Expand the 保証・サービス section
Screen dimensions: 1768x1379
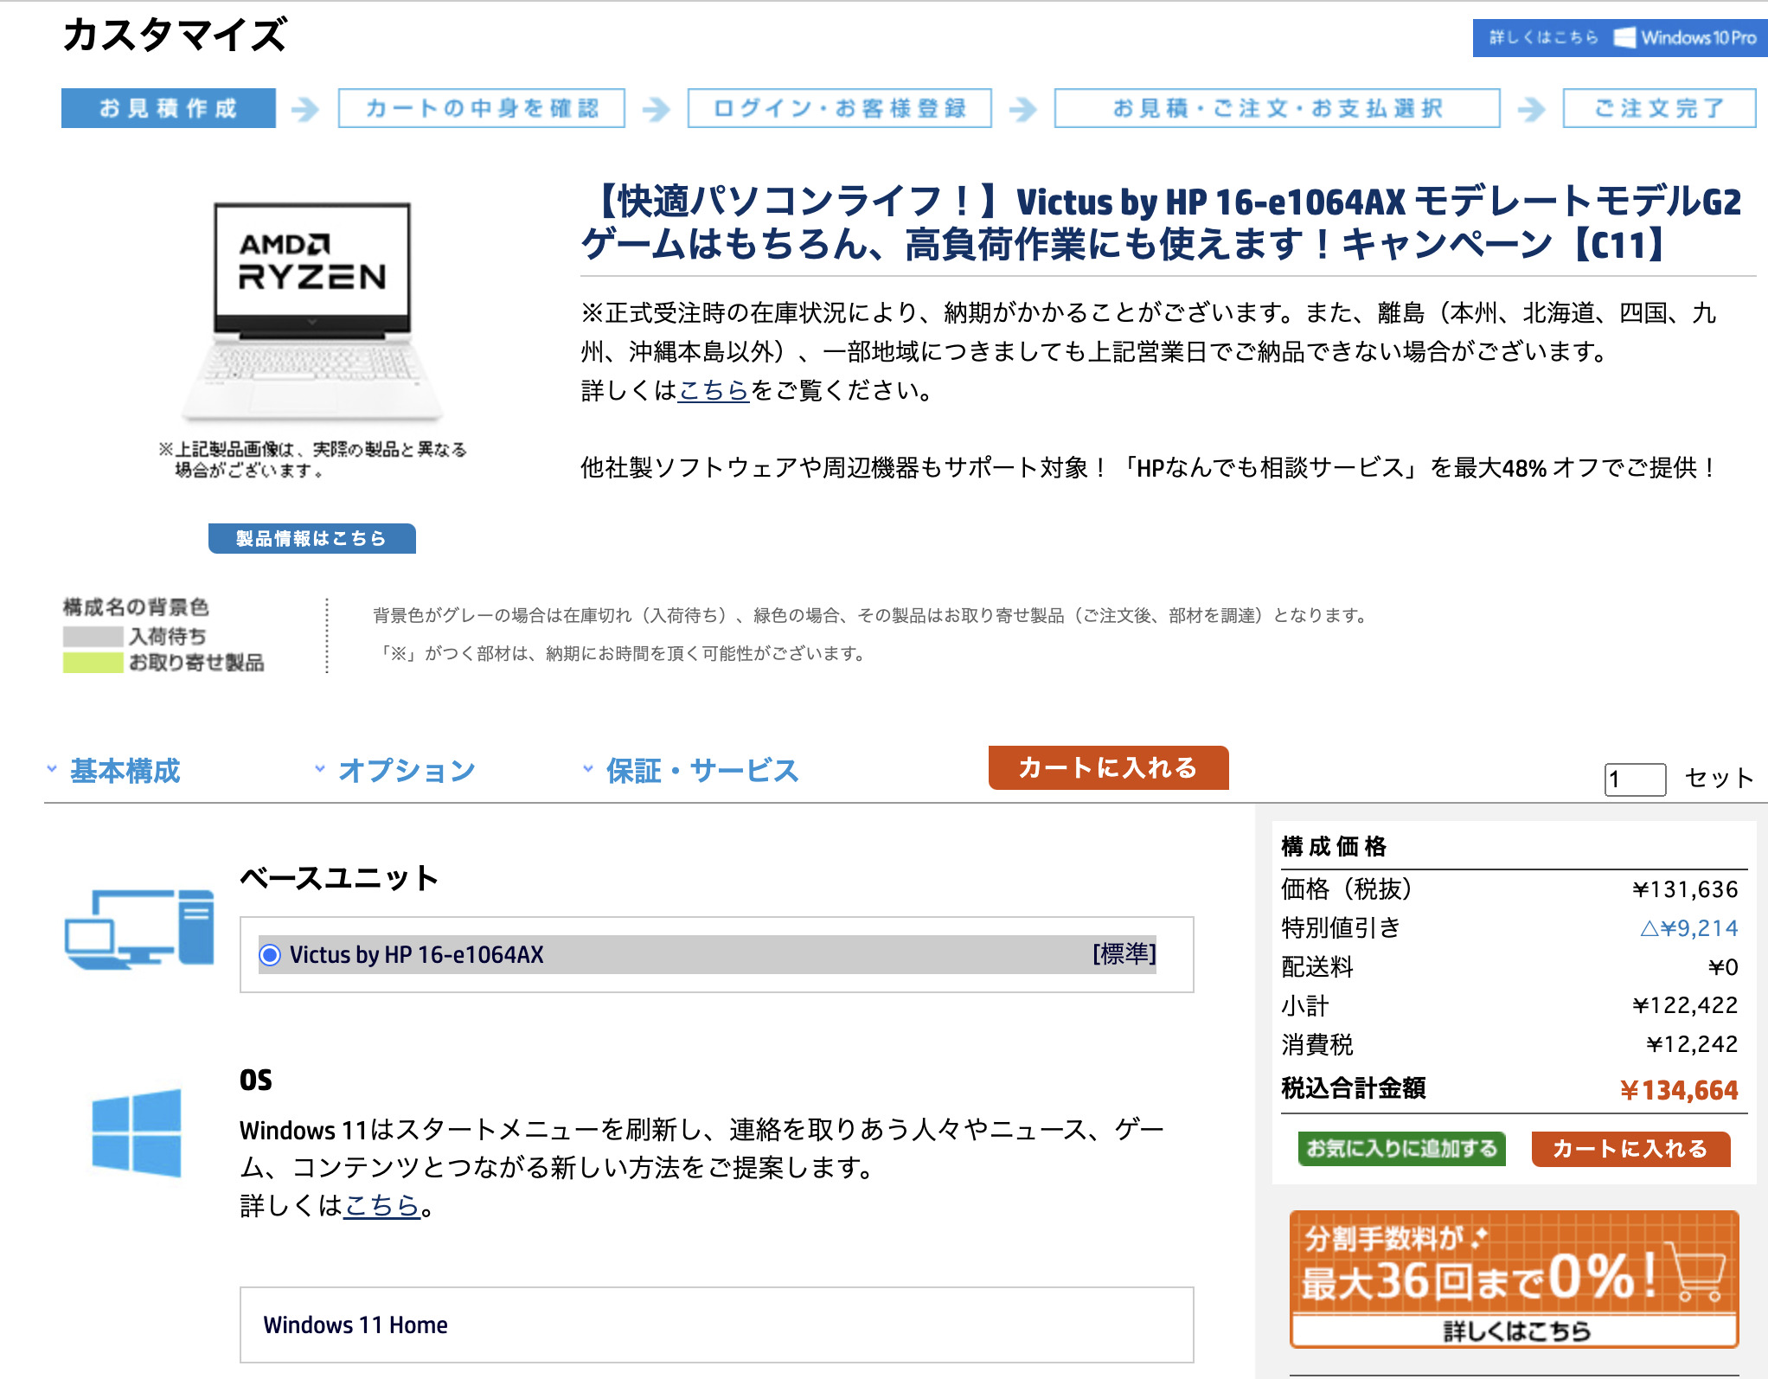point(701,770)
